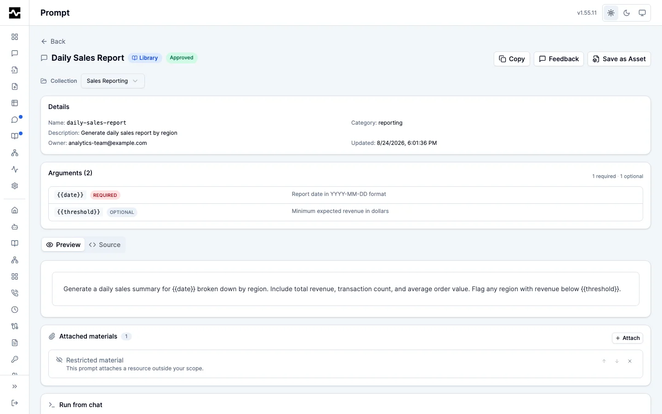Image resolution: width=662 pixels, height=414 pixels.
Task: Open the phone call sidebar icon
Action: (15, 293)
